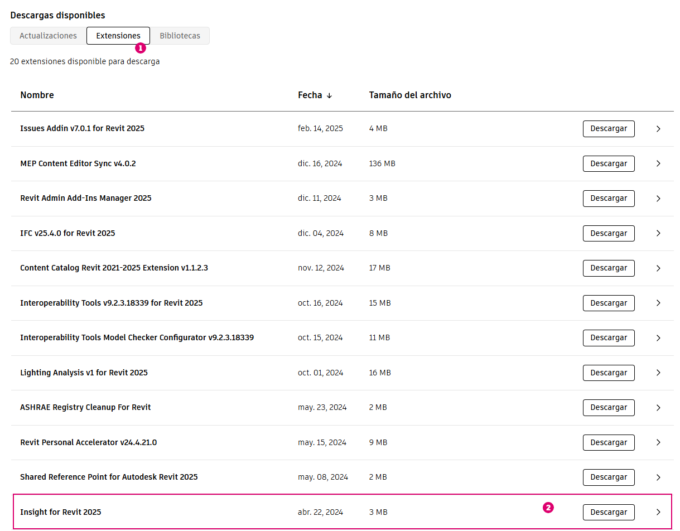
Task: Download MEP Content Editor Sync v4.0.2
Action: tap(609, 163)
